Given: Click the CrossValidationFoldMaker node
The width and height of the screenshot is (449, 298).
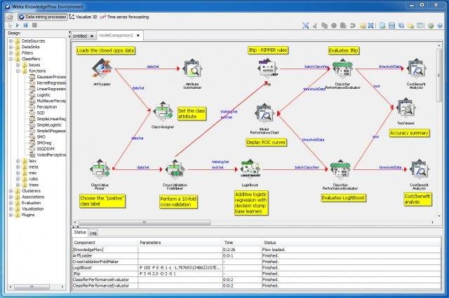Looking at the screenshot, I should point(175,170).
